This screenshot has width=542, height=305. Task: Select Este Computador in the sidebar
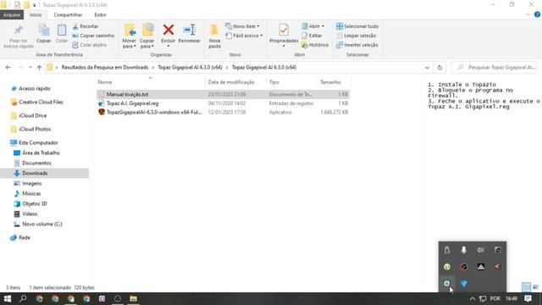click(x=38, y=142)
